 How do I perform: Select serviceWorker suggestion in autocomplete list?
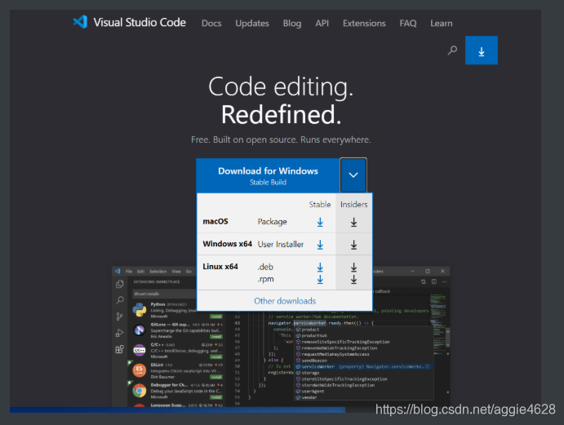tap(364, 366)
